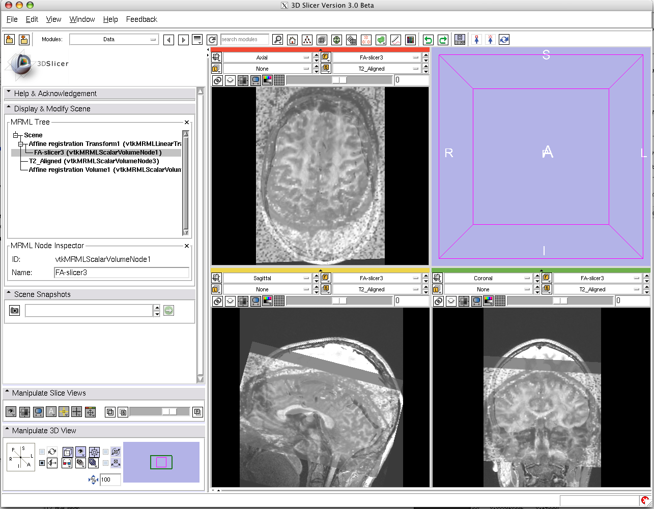Viewport: 654px width, 509px height.
Task: Open the Axial orientation dropdown
Action: pos(267,57)
